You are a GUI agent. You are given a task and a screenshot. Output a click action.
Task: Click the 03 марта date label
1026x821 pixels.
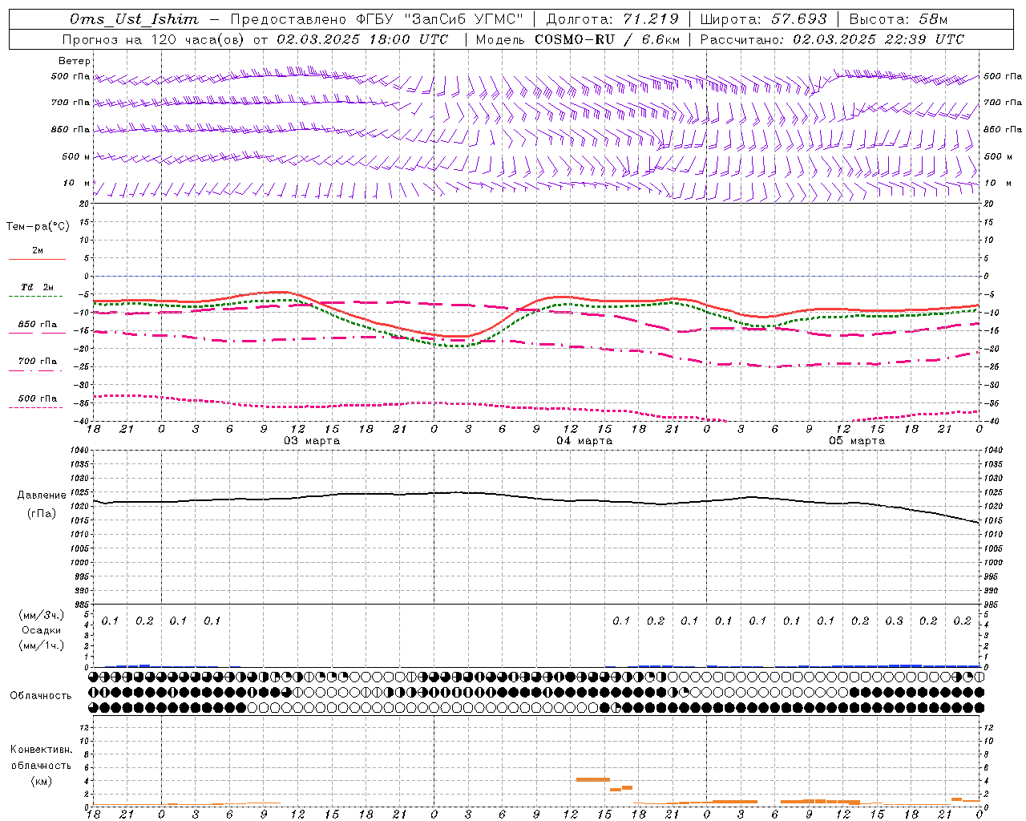tap(312, 441)
